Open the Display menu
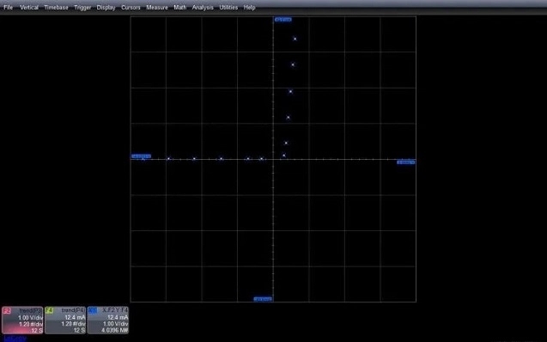This screenshot has height=342, width=547. [x=106, y=8]
